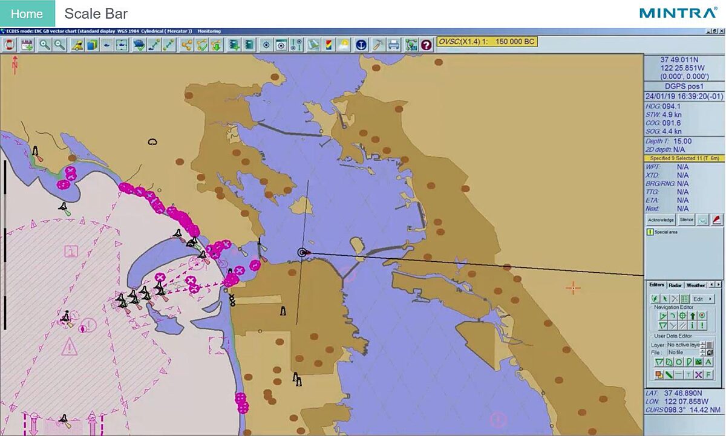
Task: Select the 'A' text User Data tool
Action: pos(708,362)
